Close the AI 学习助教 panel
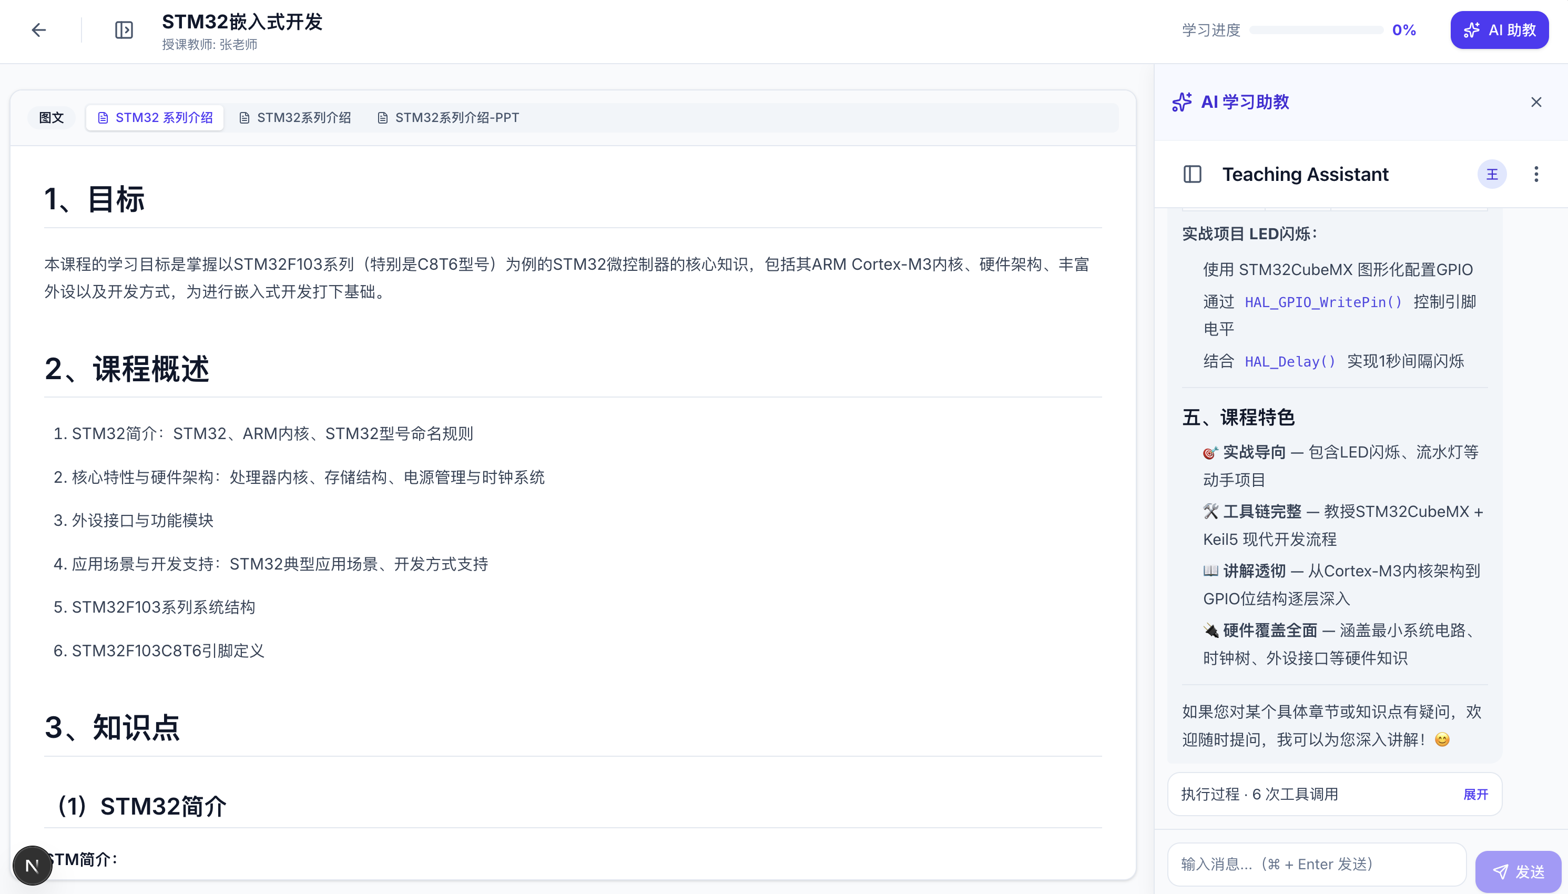Screen dimensions: 1568x894 pyautogui.click(x=1536, y=102)
